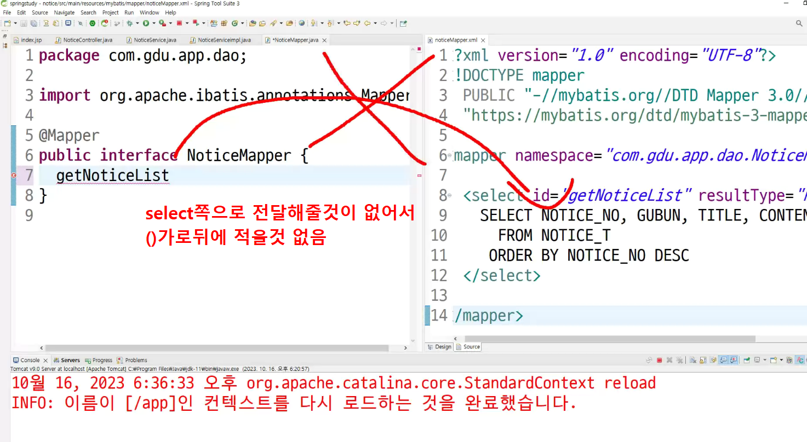The image size is (807, 442).
Task: Click the error marker on line 7
Action: (13, 175)
